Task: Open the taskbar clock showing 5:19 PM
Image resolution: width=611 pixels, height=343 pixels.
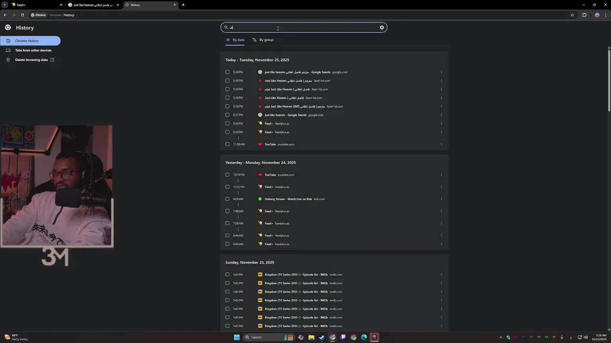Action: pos(599,337)
